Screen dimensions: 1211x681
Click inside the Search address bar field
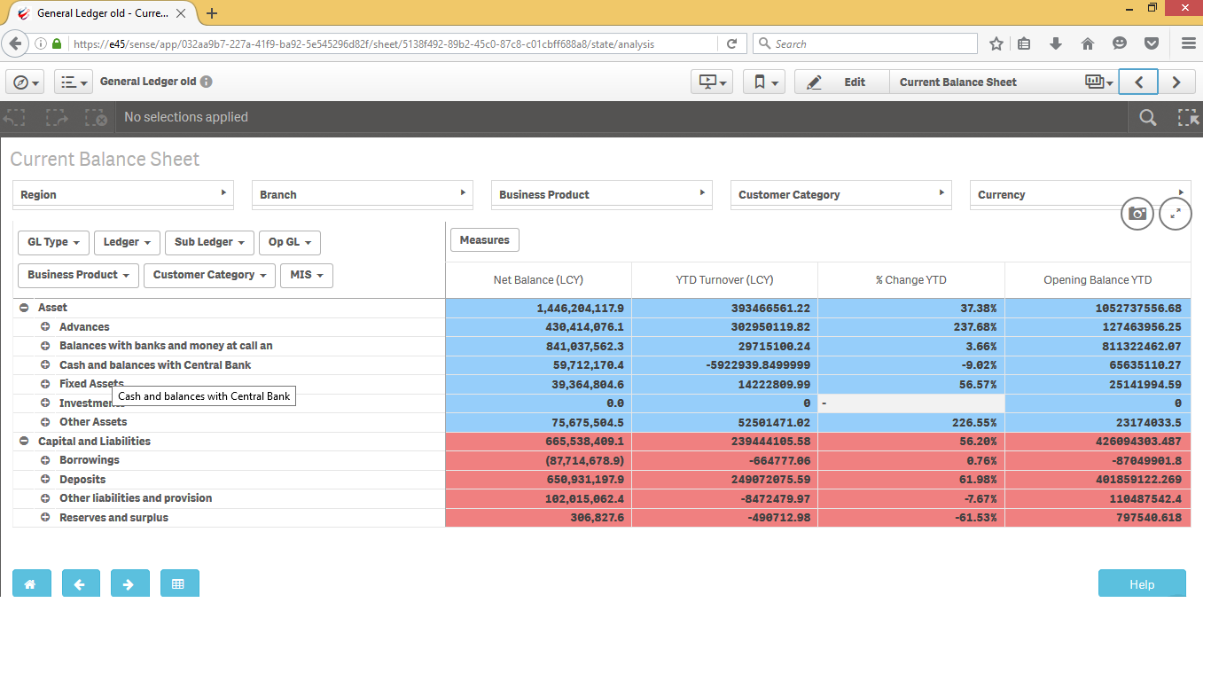click(x=864, y=43)
